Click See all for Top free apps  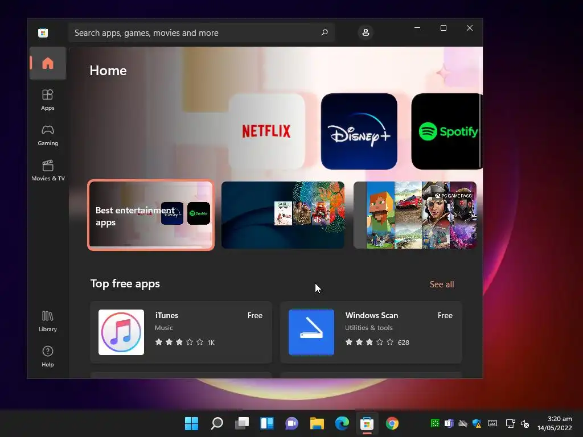(442, 285)
